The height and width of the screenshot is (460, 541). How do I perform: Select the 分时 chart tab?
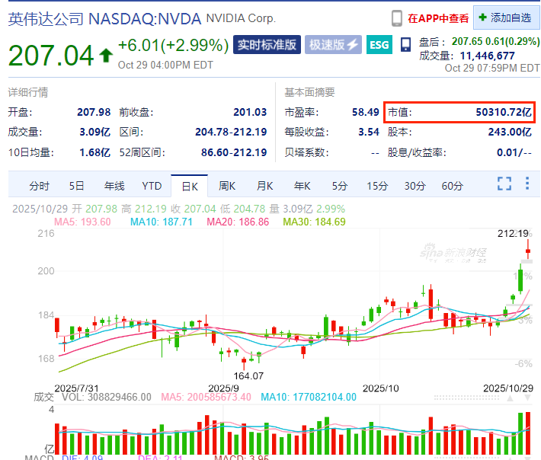(39, 186)
